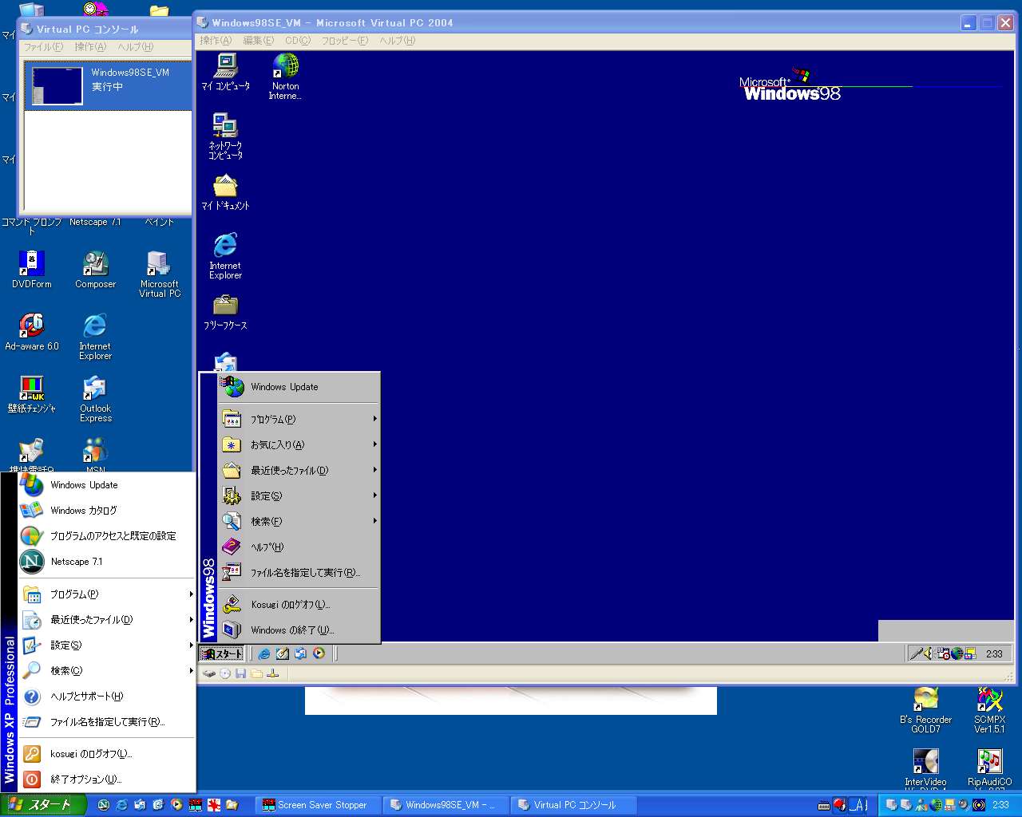The width and height of the screenshot is (1022, 817).
Task: Open ヘルプとサポート in XP Start menu
Action: pos(107,697)
